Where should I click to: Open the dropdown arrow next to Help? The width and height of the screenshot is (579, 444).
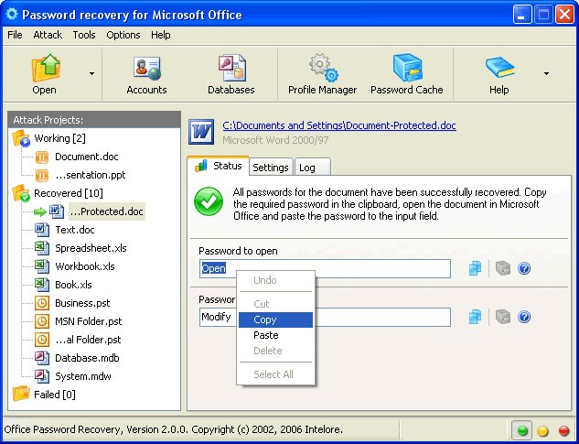point(546,73)
